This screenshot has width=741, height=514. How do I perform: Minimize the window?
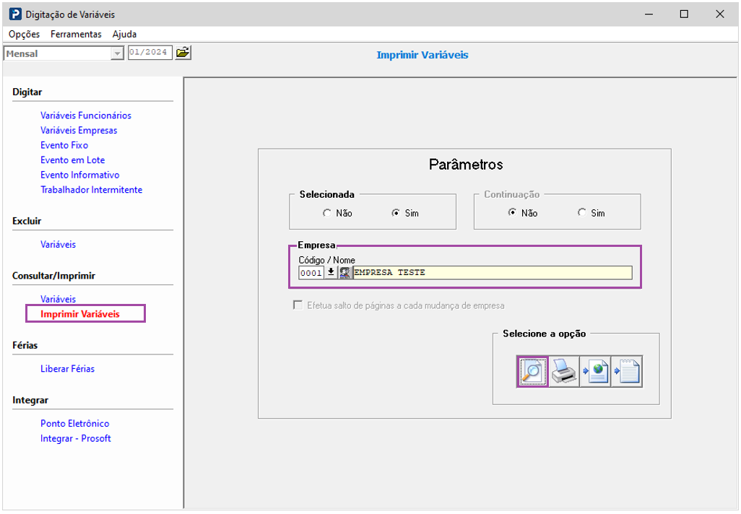point(649,14)
